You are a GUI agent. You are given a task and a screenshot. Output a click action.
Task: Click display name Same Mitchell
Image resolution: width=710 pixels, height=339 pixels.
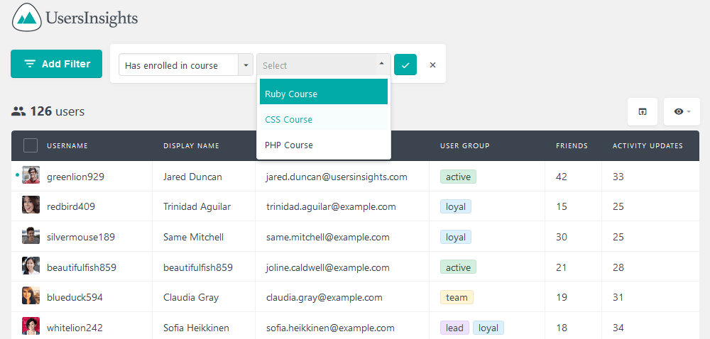[193, 237]
